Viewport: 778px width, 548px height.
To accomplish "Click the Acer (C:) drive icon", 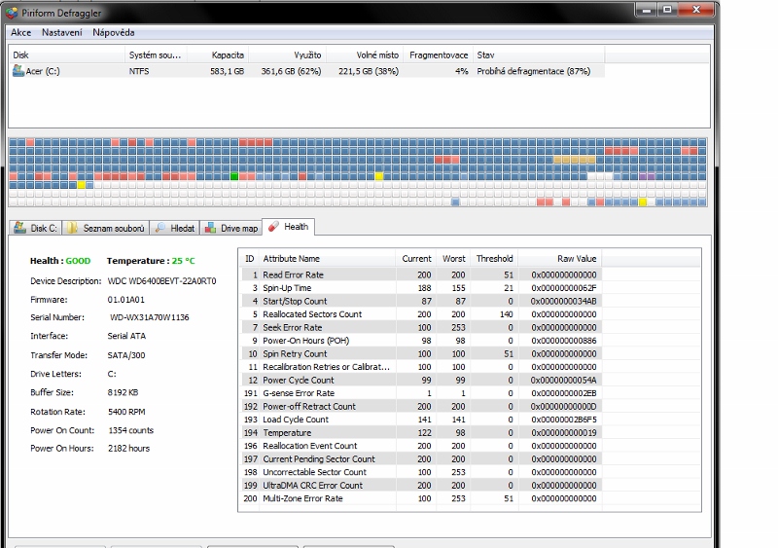I will pos(18,71).
